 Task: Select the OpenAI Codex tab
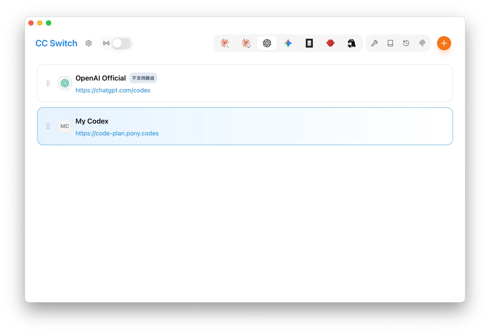(x=267, y=43)
